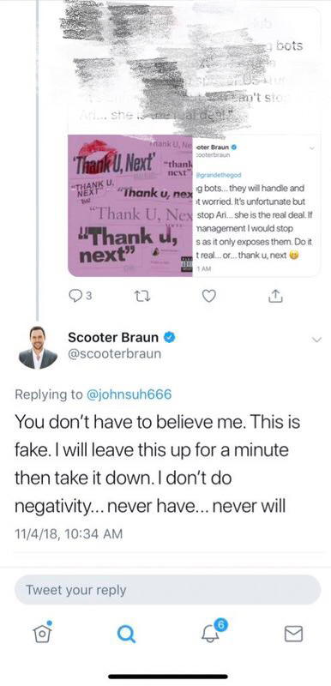
Task: Tap the Scooter Braun display name
Action: pos(114,337)
